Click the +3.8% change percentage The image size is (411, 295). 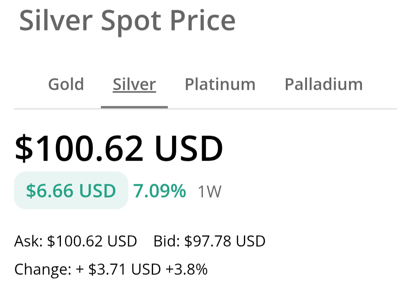tap(186, 269)
